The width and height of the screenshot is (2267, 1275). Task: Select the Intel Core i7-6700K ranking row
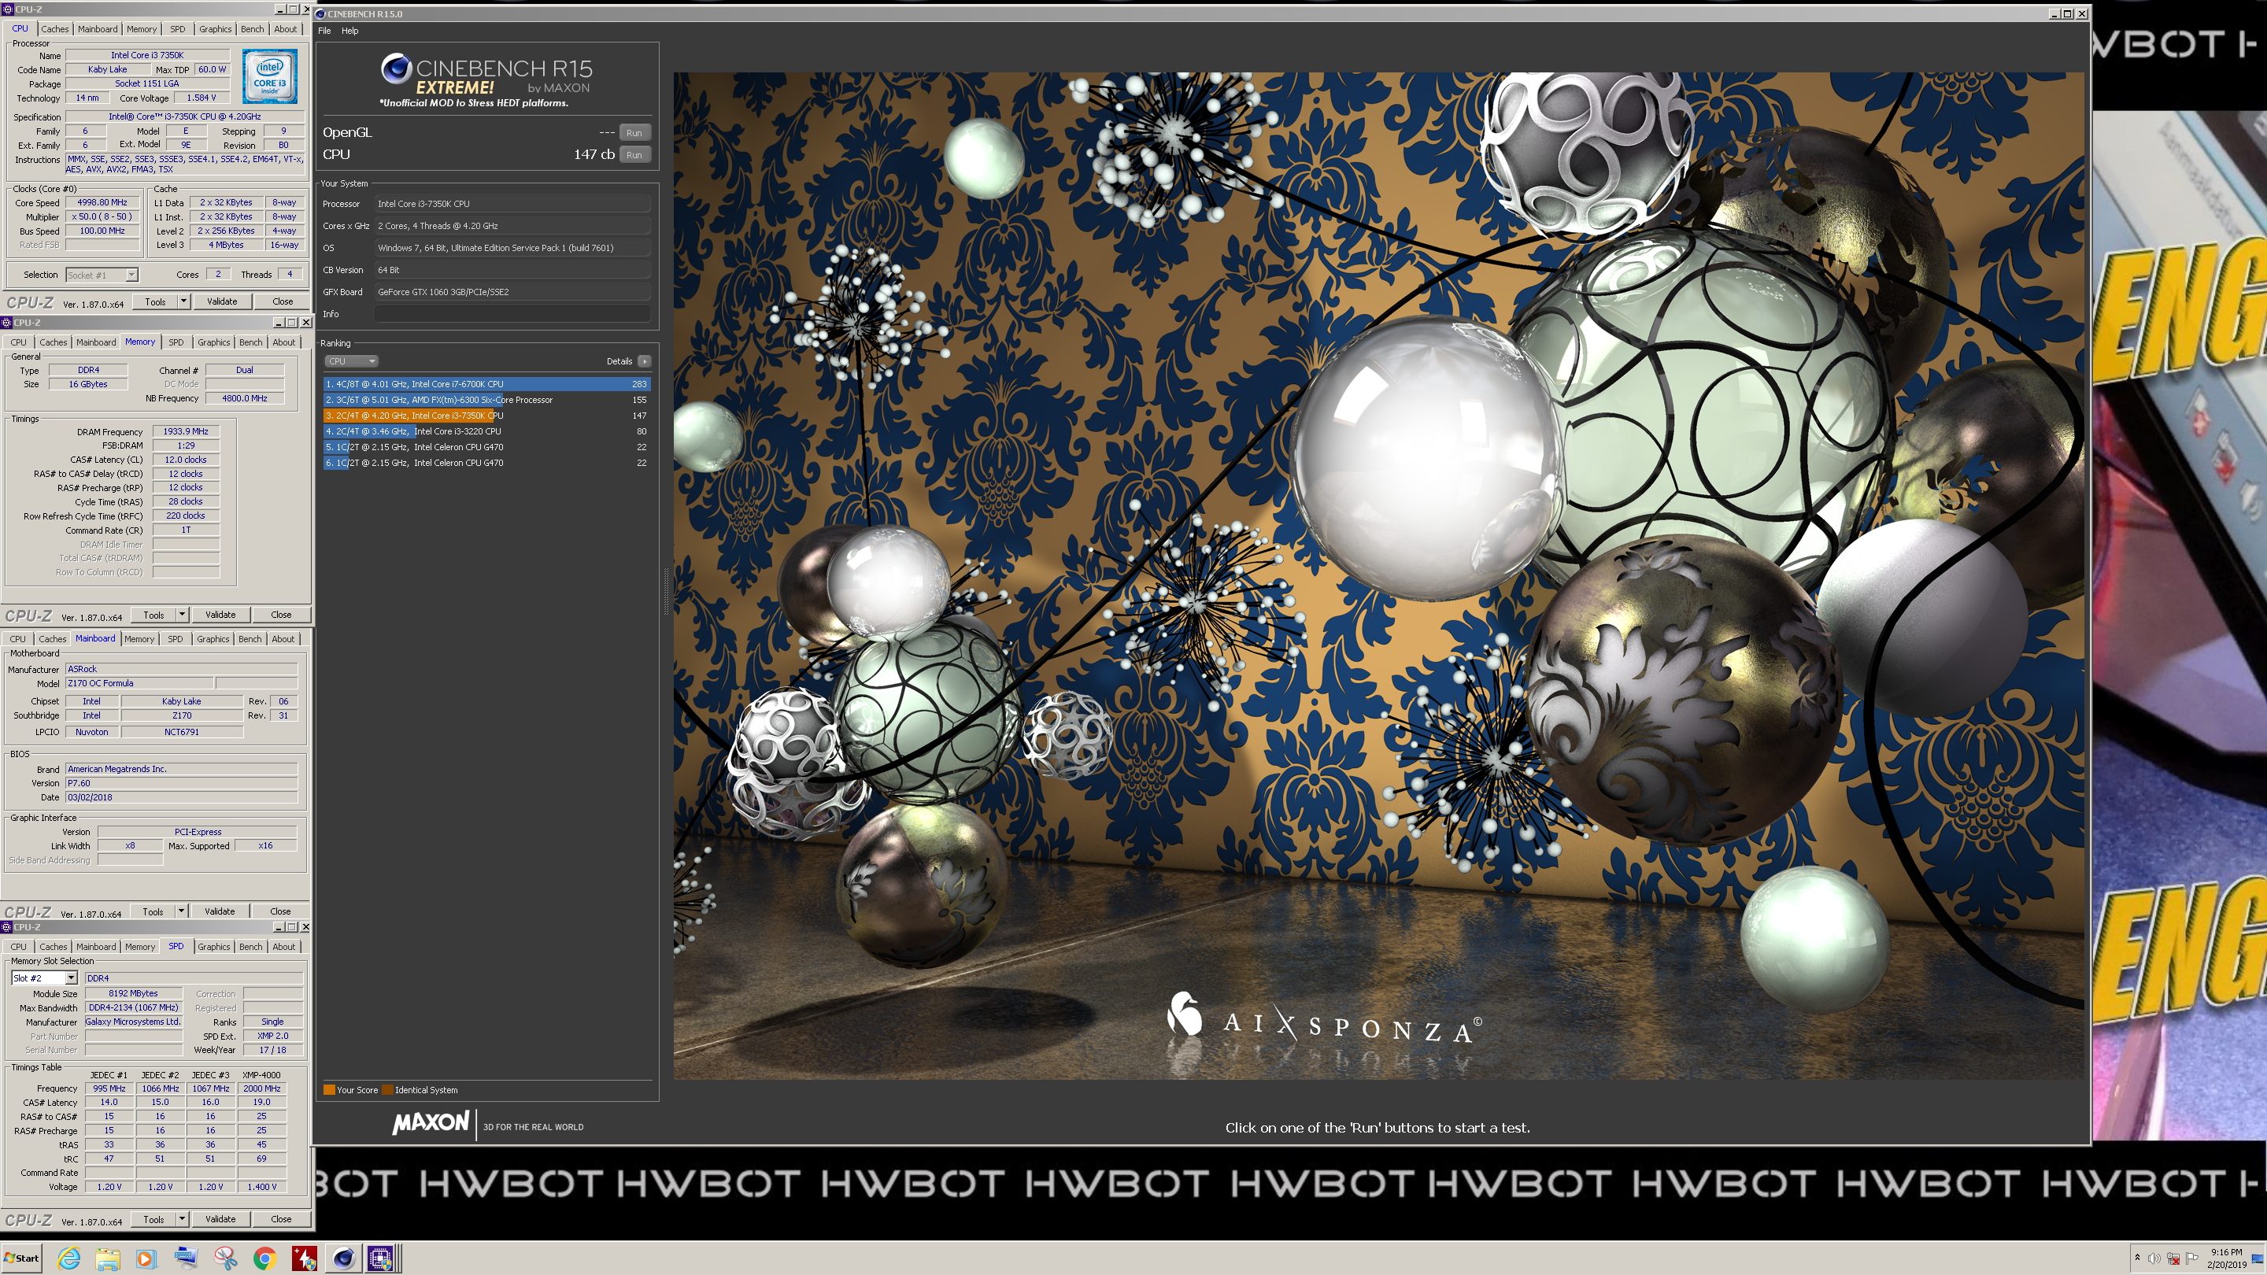click(x=486, y=385)
